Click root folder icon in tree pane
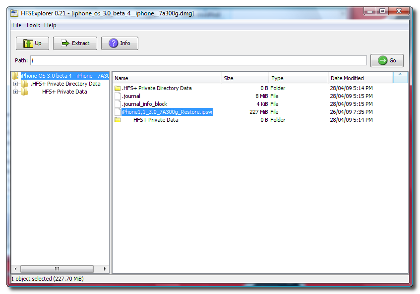 [15, 76]
